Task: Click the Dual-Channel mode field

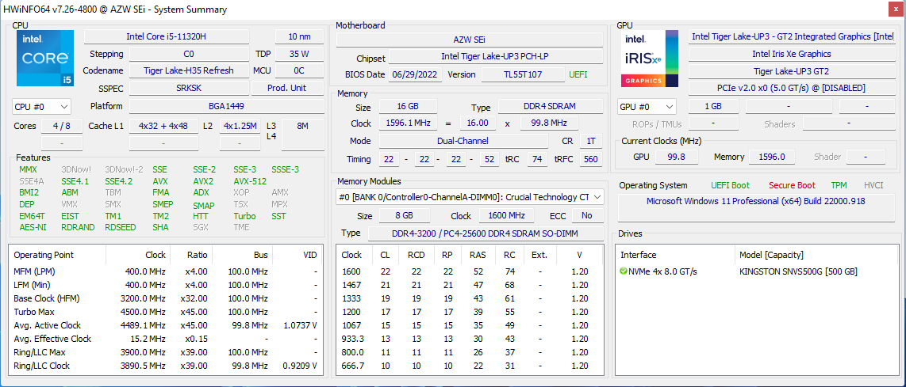Action: tap(463, 141)
